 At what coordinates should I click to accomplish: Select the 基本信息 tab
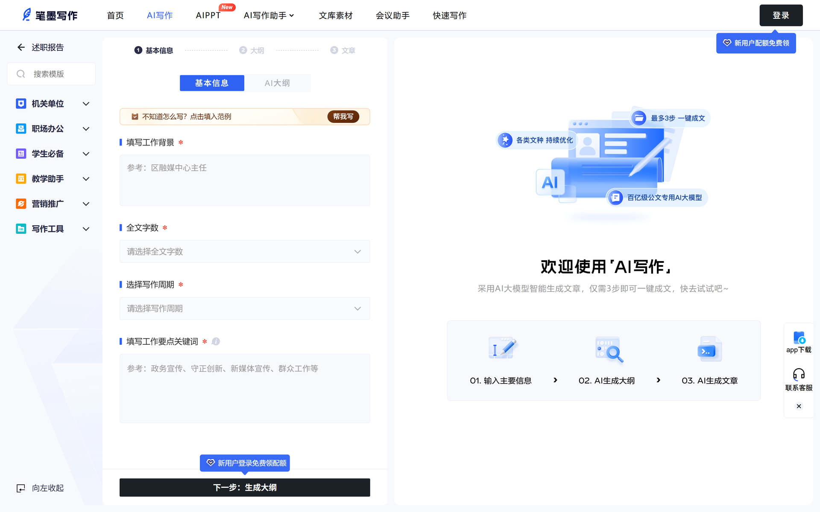tap(212, 83)
